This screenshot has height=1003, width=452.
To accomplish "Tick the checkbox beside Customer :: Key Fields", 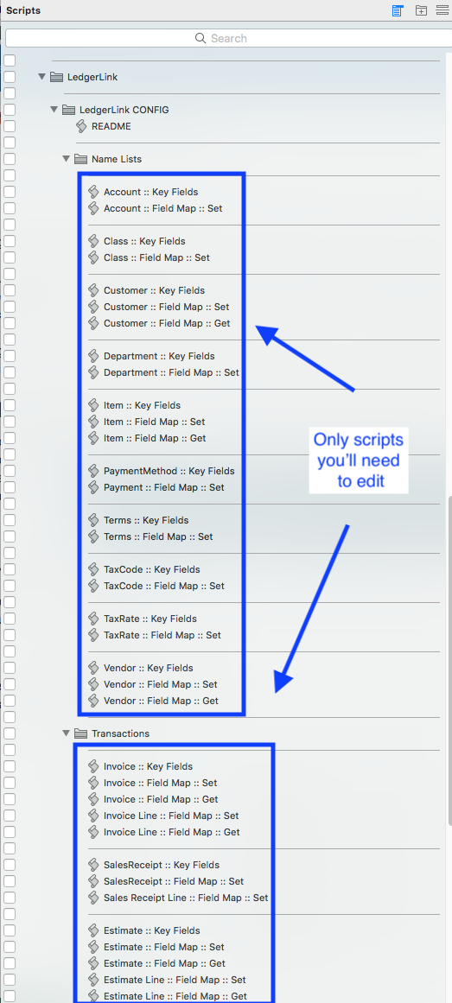I will point(10,290).
